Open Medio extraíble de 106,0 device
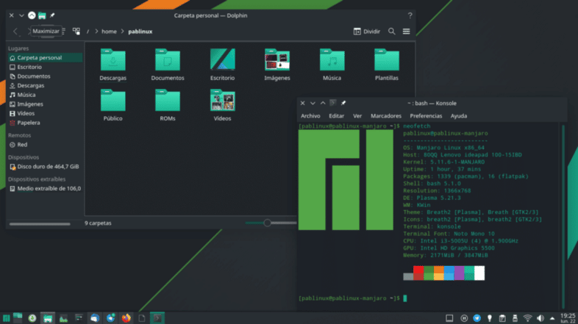578x324 pixels. pyautogui.click(x=45, y=189)
